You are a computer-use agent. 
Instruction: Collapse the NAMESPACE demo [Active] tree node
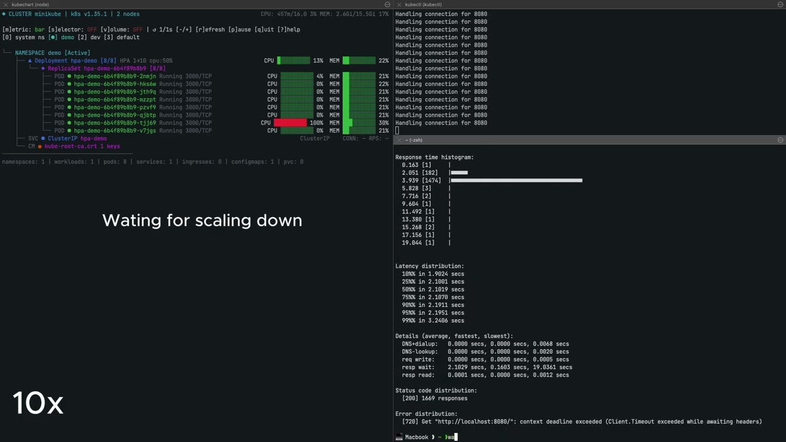52,53
